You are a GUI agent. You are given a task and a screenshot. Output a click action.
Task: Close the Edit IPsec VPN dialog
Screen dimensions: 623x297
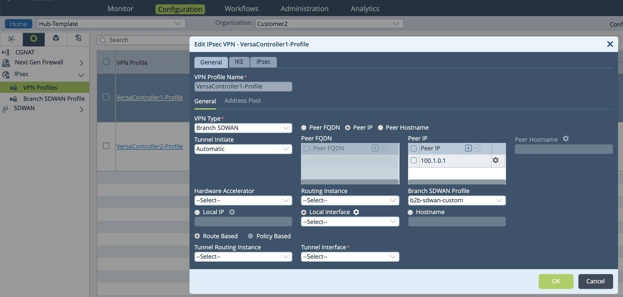(610, 44)
